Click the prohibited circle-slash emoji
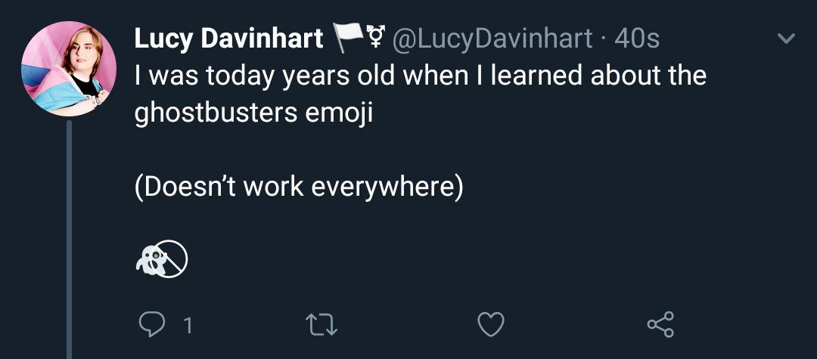This screenshot has height=359, width=817. (171, 261)
